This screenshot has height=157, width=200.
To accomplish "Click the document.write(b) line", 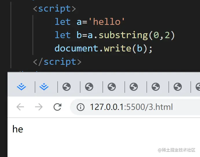I will 103,48.
